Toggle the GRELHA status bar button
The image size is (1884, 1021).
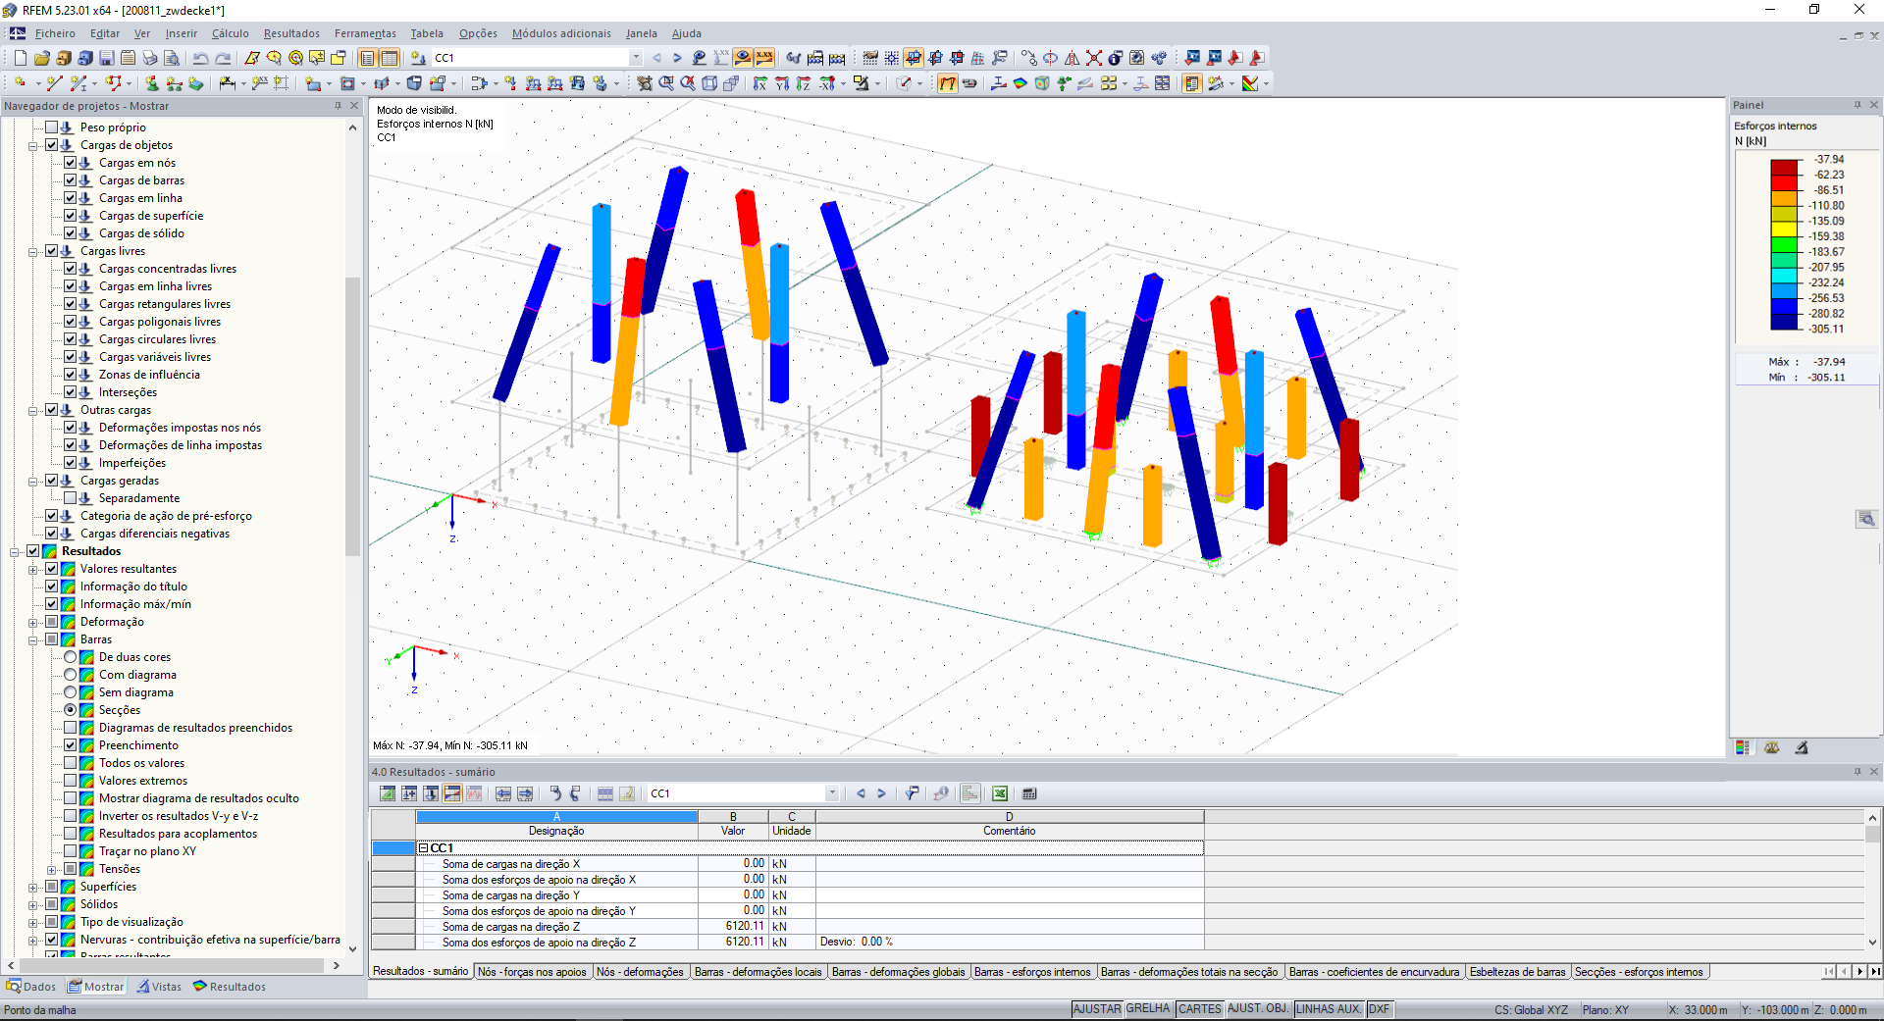pyautogui.click(x=1148, y=1009)
